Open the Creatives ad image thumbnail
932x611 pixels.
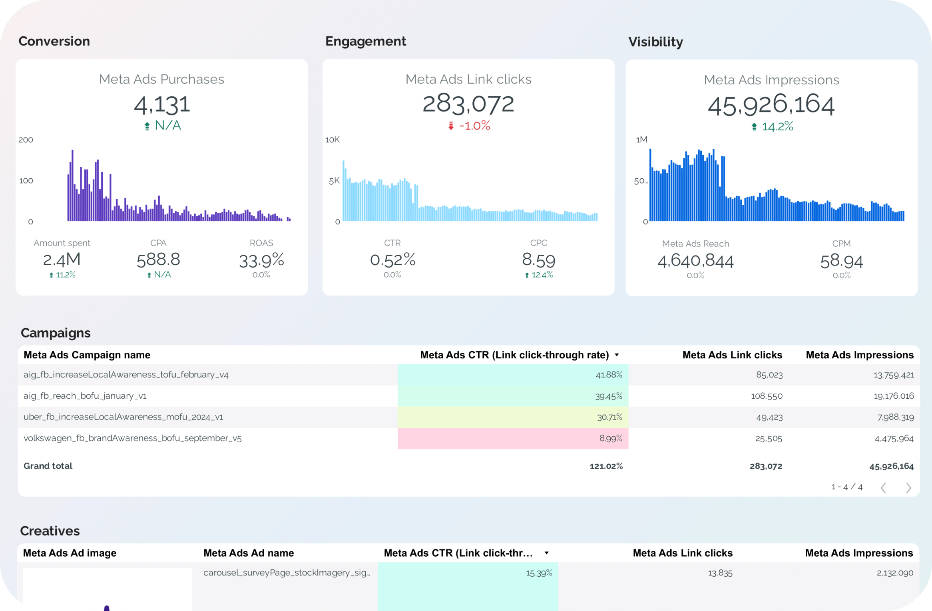click(107, 589)
